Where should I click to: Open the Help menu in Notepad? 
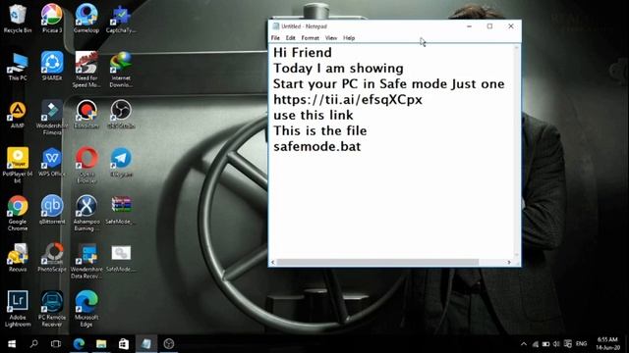pos(349,38)
